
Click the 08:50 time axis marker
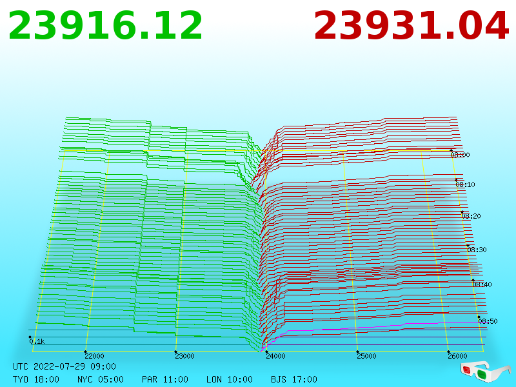pyautogui.click(x=488, y=321)
